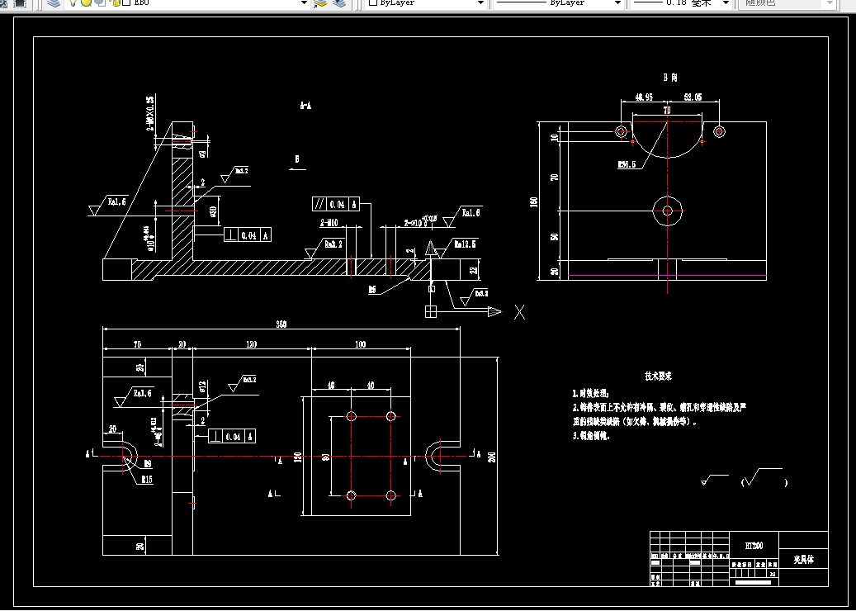
Task: Toggle layer freeze sun icon
Action: tap(86, 2)
